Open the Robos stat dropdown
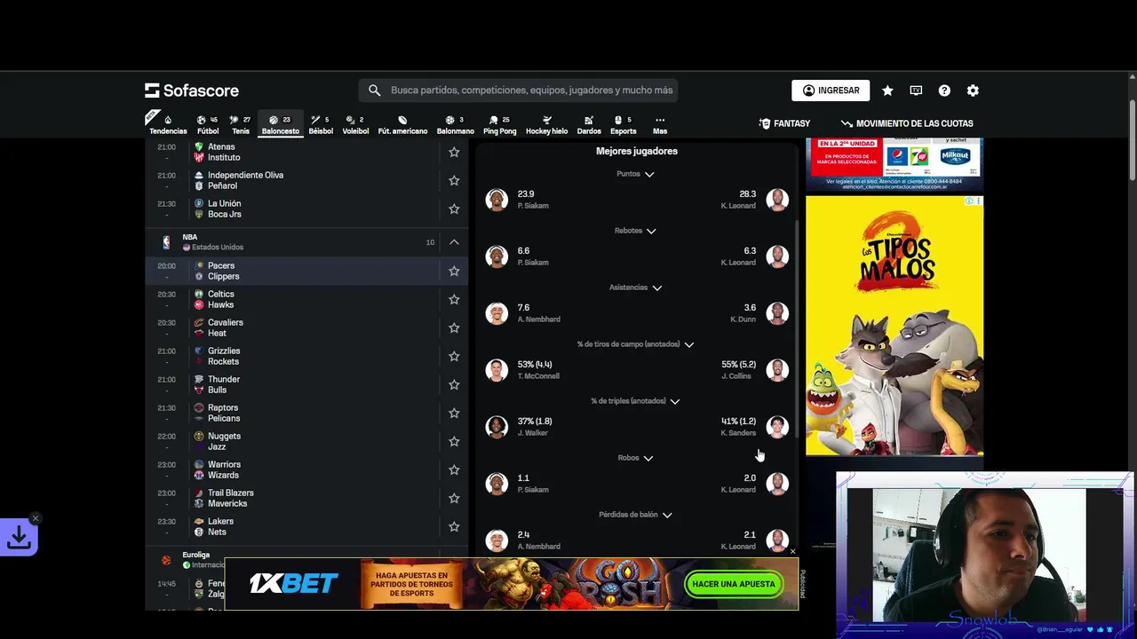Screen dimensions: 1137x639 pyautogui.click(x=636, y=458)
